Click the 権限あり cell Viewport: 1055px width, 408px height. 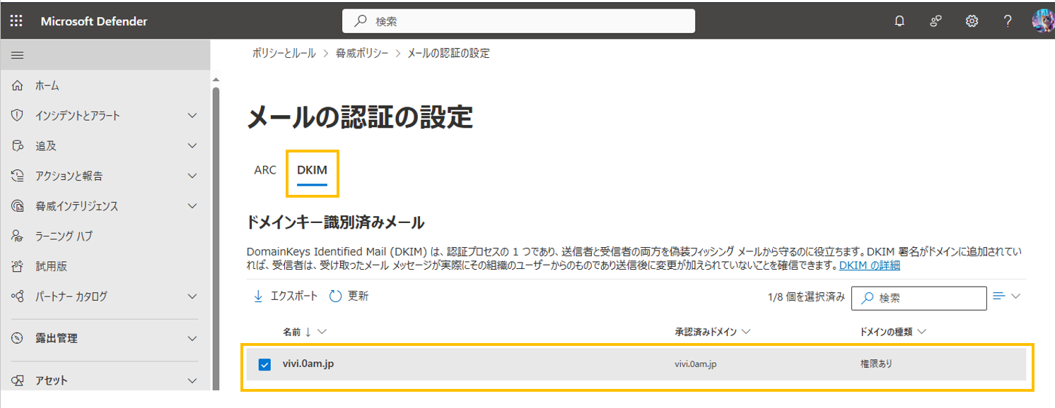click(x=876, y=364)
